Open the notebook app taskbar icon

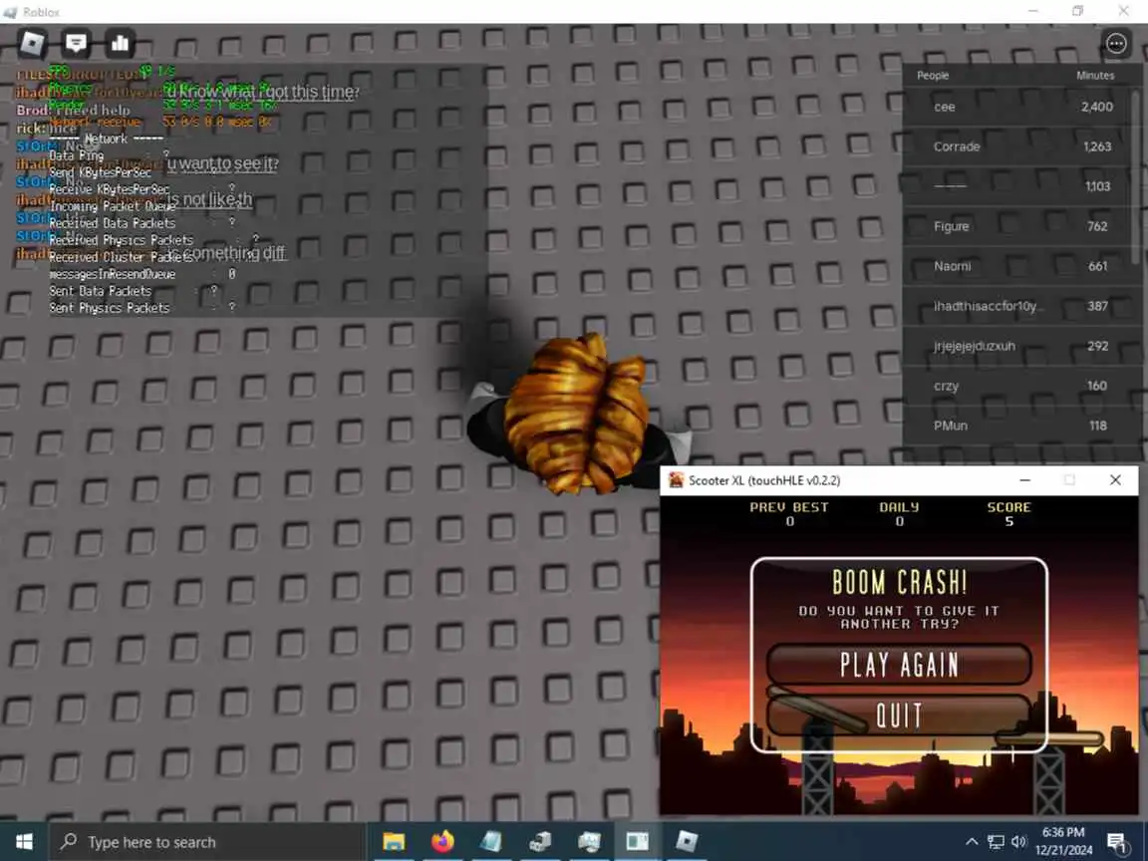[491, 842]
